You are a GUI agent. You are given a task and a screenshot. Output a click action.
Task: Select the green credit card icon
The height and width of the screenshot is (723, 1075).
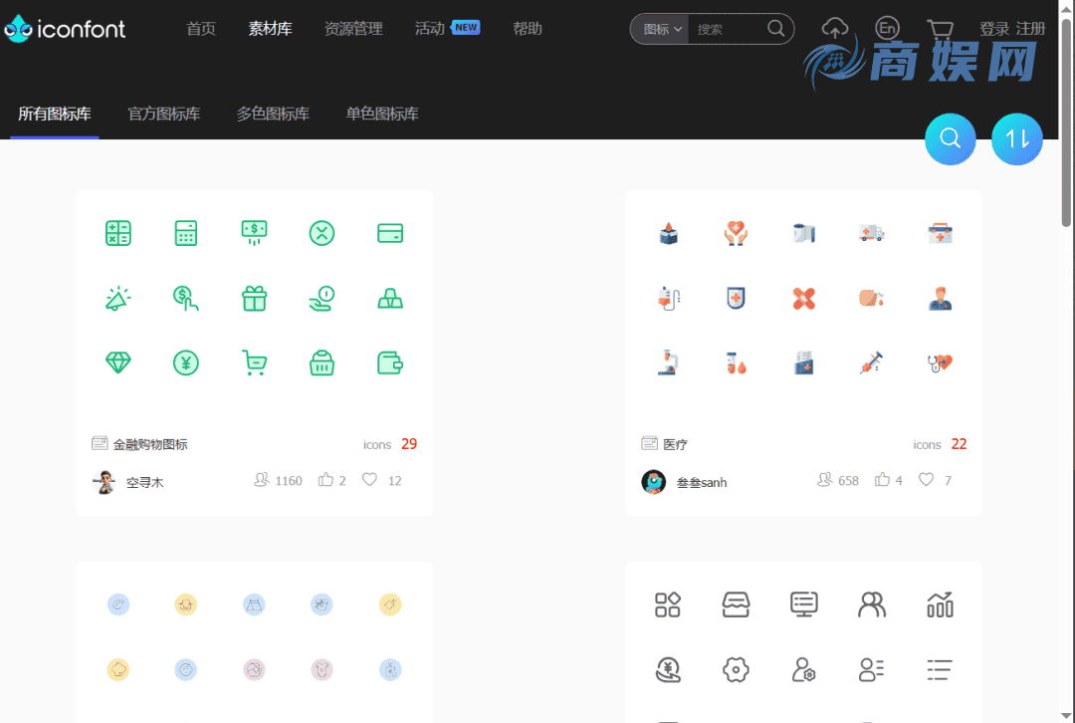click(x=390, y=233)
